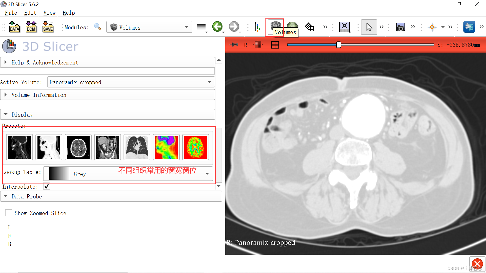
Task: Open the Add DATA dialog
Action: pos(14,27)
